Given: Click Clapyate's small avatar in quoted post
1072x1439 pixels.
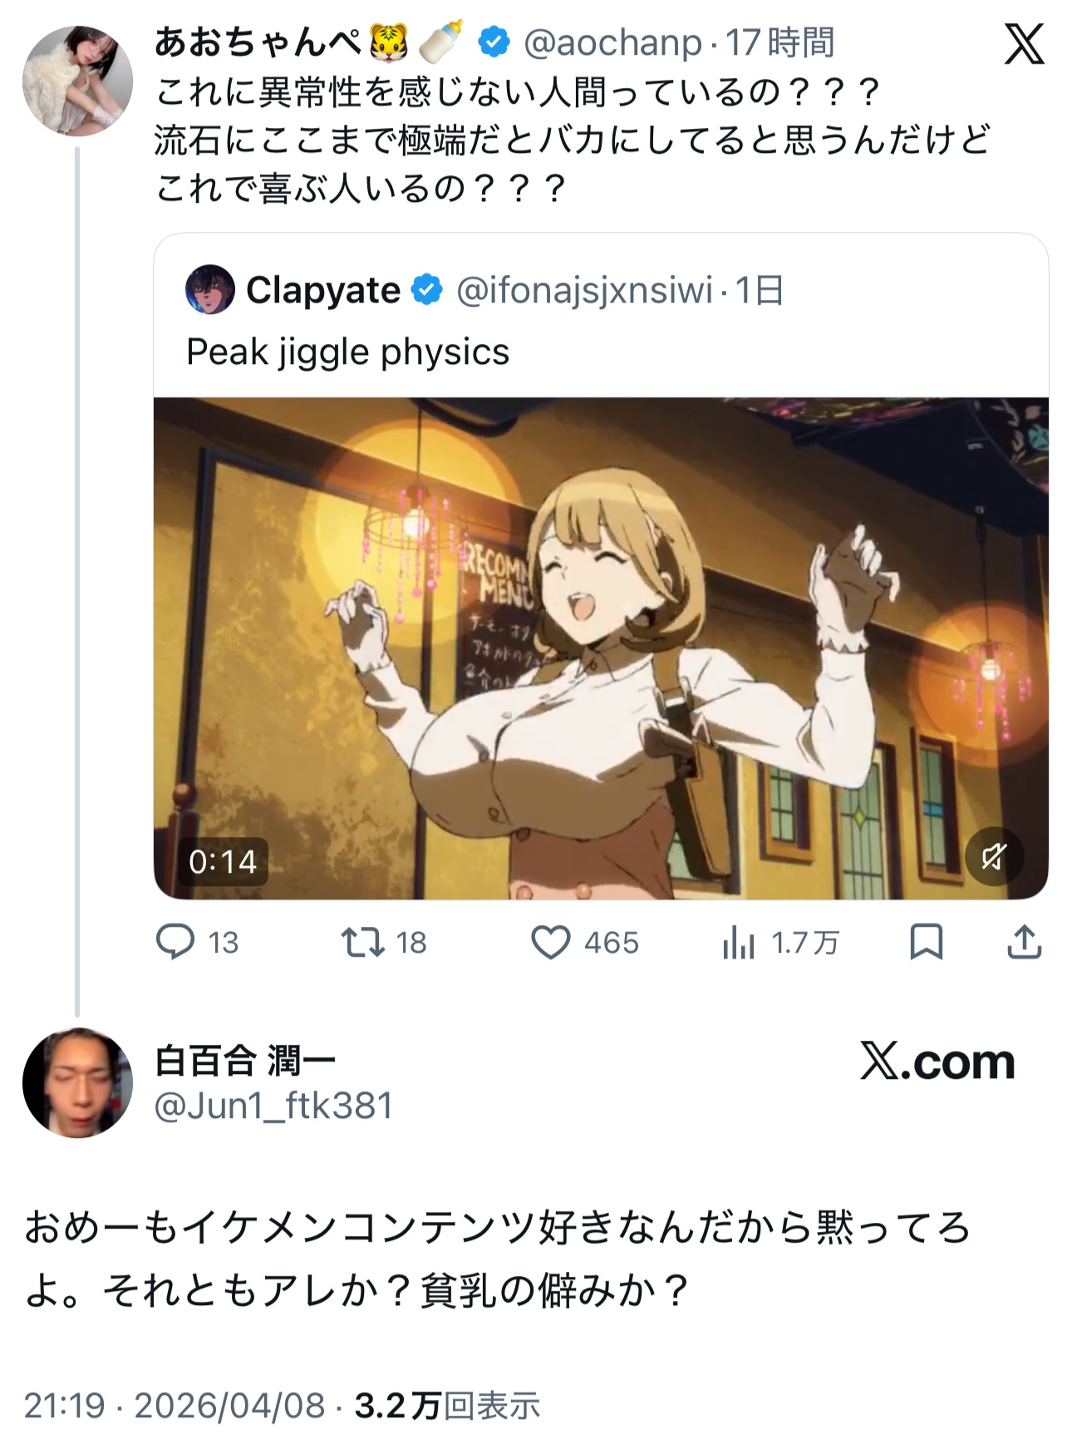Looking at the screenshot, I should click(x=209, y=289).
